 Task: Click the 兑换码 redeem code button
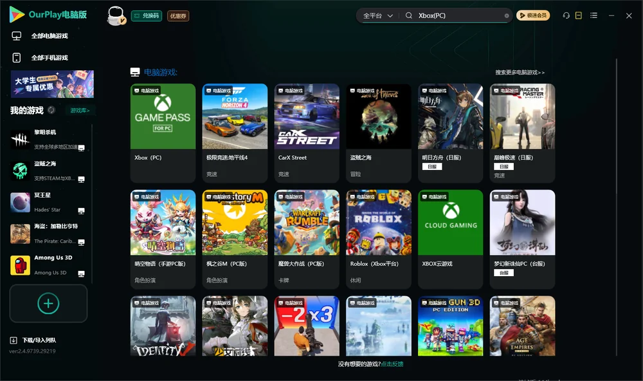(147, 16)
